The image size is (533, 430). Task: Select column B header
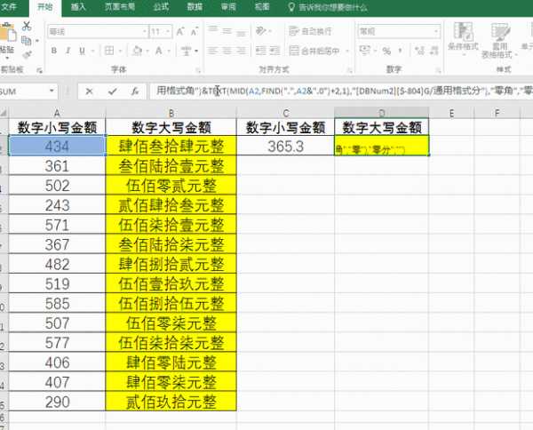171,113
